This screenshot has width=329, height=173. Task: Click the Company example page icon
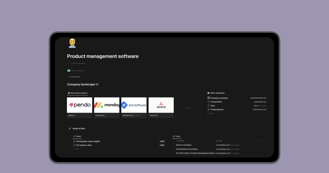click(209, 98)
